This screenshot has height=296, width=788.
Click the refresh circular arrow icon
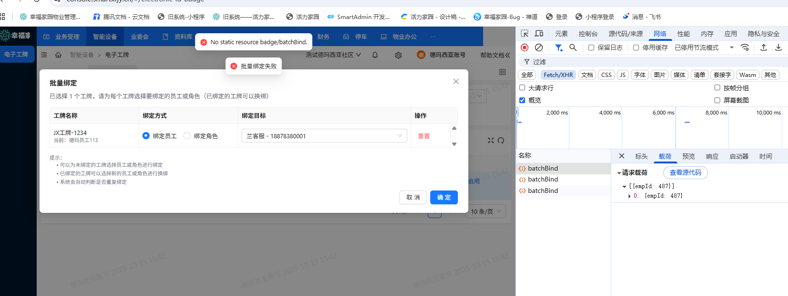pos(501,140)
